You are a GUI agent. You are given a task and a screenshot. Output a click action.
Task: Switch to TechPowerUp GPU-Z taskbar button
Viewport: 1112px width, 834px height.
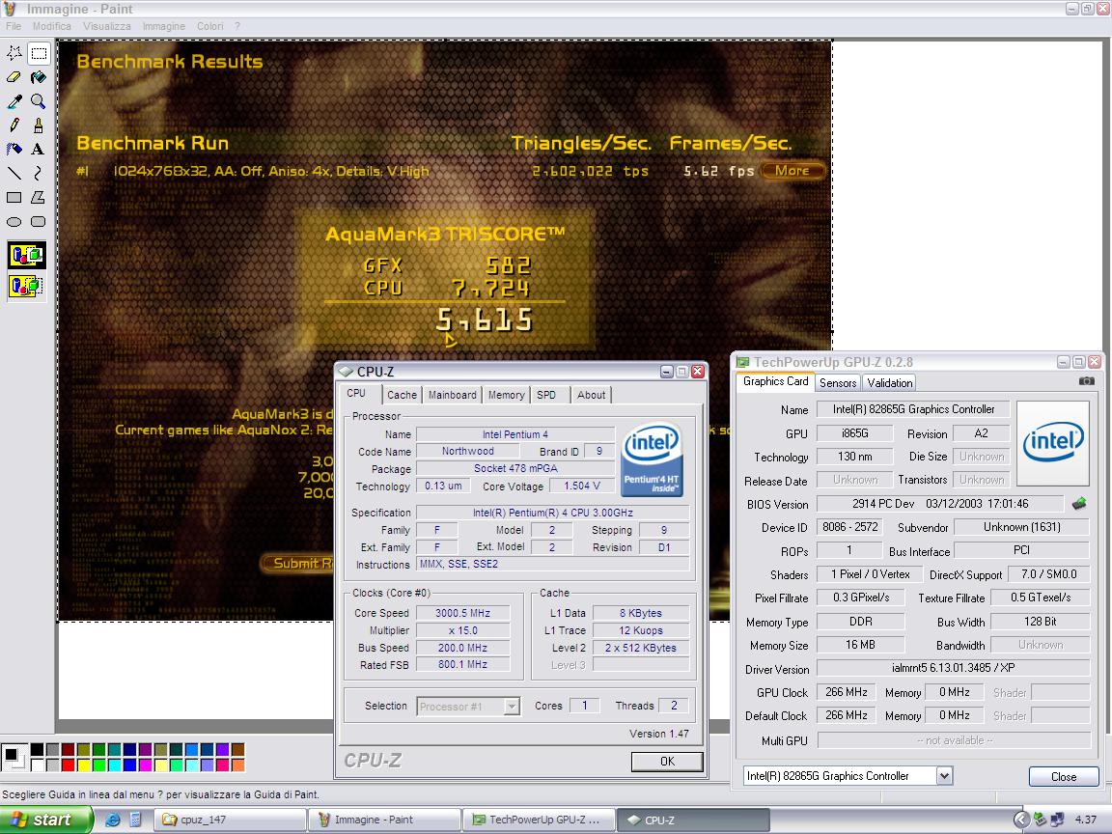(x=539, y=820)
